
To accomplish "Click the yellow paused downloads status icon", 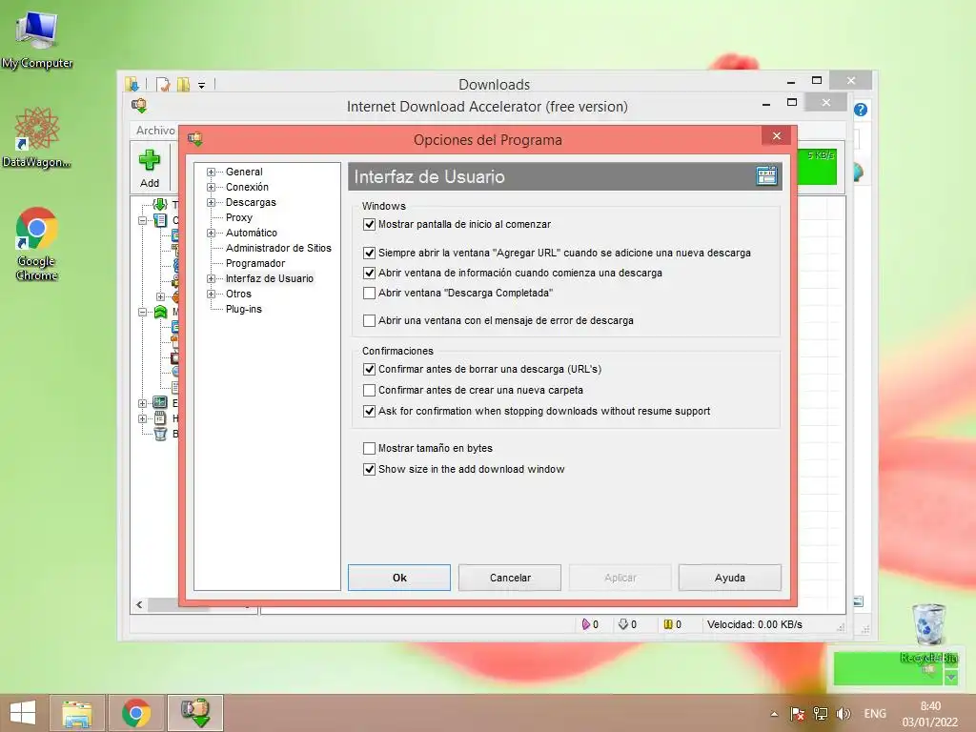I will (668, 624).
